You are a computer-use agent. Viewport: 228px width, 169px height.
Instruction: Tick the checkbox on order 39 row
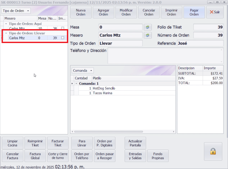pyautogui.click(x=62, y=38)
